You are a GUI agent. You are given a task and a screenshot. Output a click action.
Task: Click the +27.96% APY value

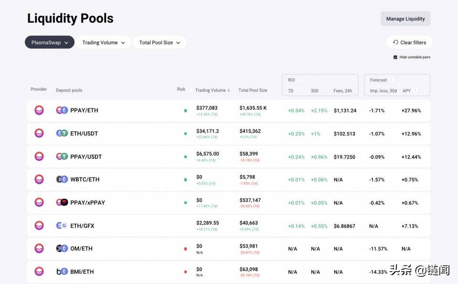tap(411, 110)
